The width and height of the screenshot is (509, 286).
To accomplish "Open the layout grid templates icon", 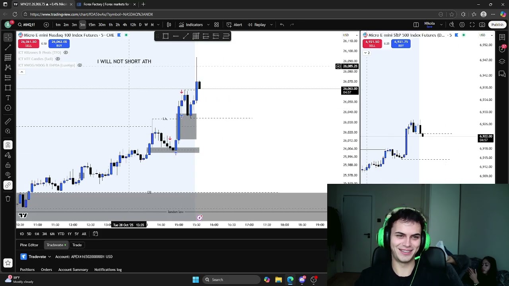I will coord(216,25).
